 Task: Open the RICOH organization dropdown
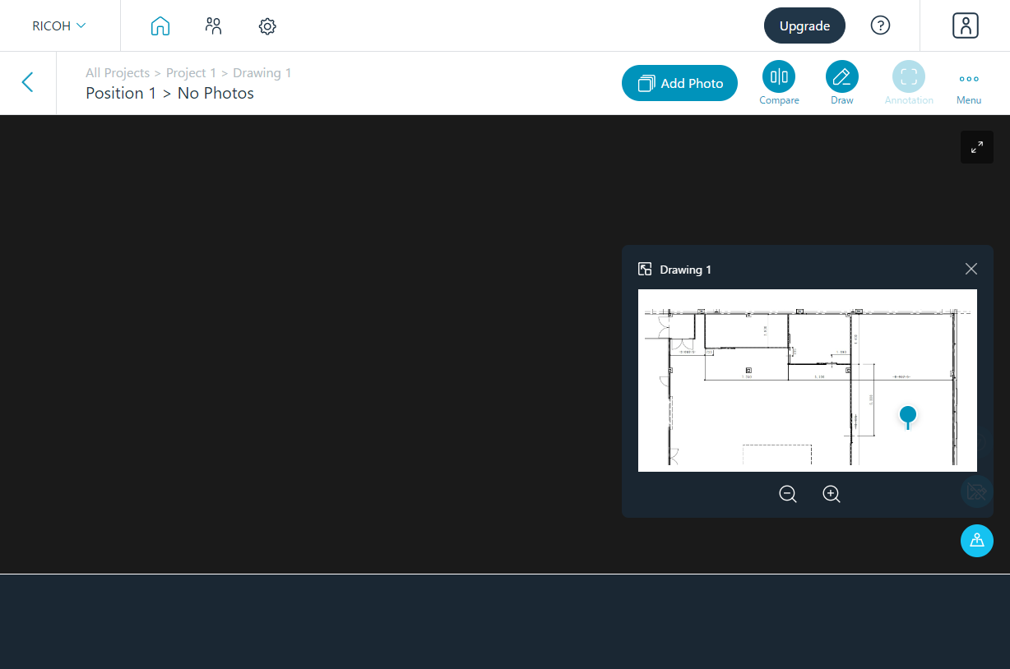pos(59,25)
